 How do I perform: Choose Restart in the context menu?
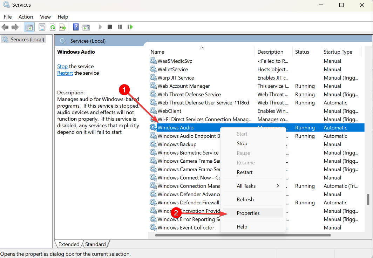[x=253, y=172]
